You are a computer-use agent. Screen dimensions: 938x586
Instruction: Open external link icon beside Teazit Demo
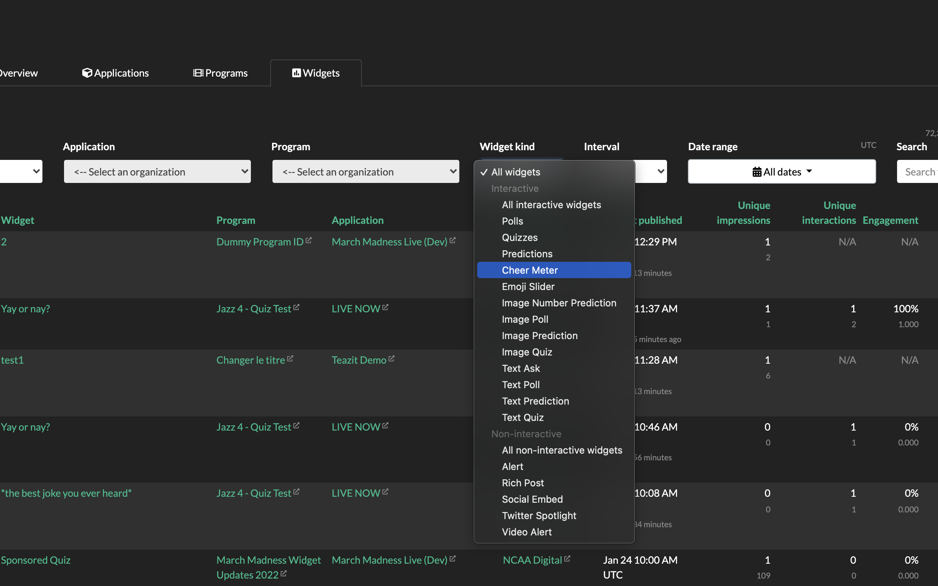click(392, 359)
